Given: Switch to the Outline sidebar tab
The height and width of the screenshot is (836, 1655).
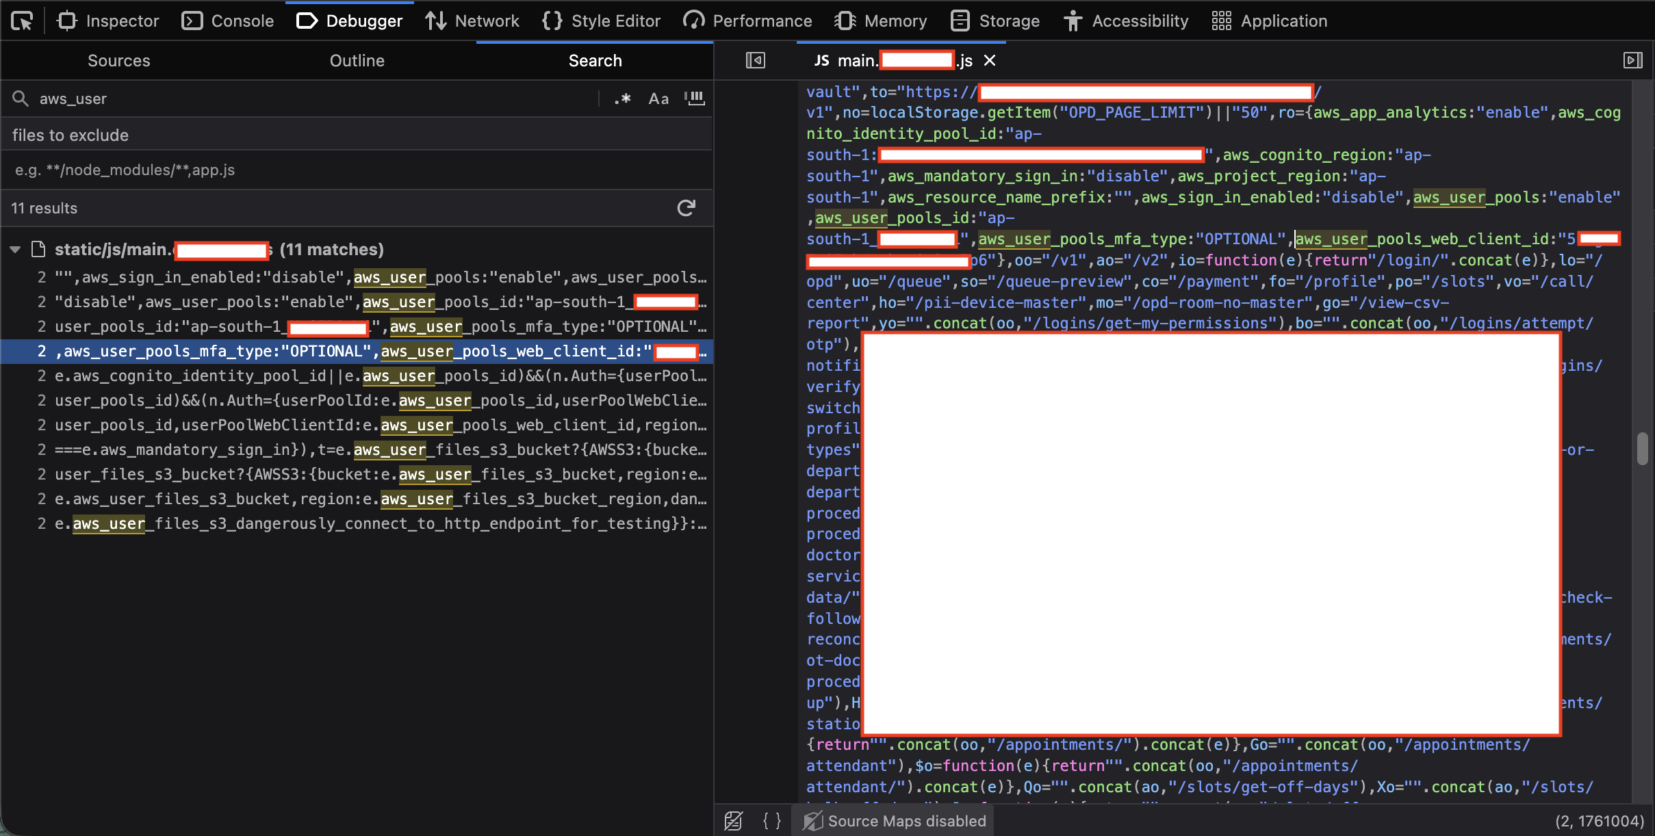Looking at the screenshot, I should [357, 61].
